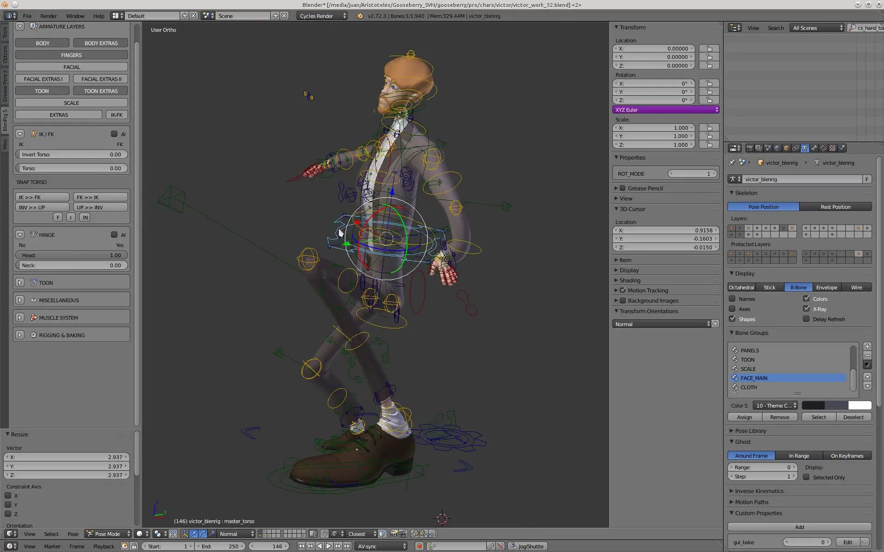Toggle the Colors checkbox
884x552 pixels.
click(x=806, y=299)
